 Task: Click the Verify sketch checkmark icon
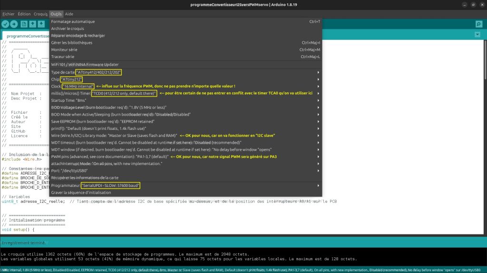click(5, 24)
